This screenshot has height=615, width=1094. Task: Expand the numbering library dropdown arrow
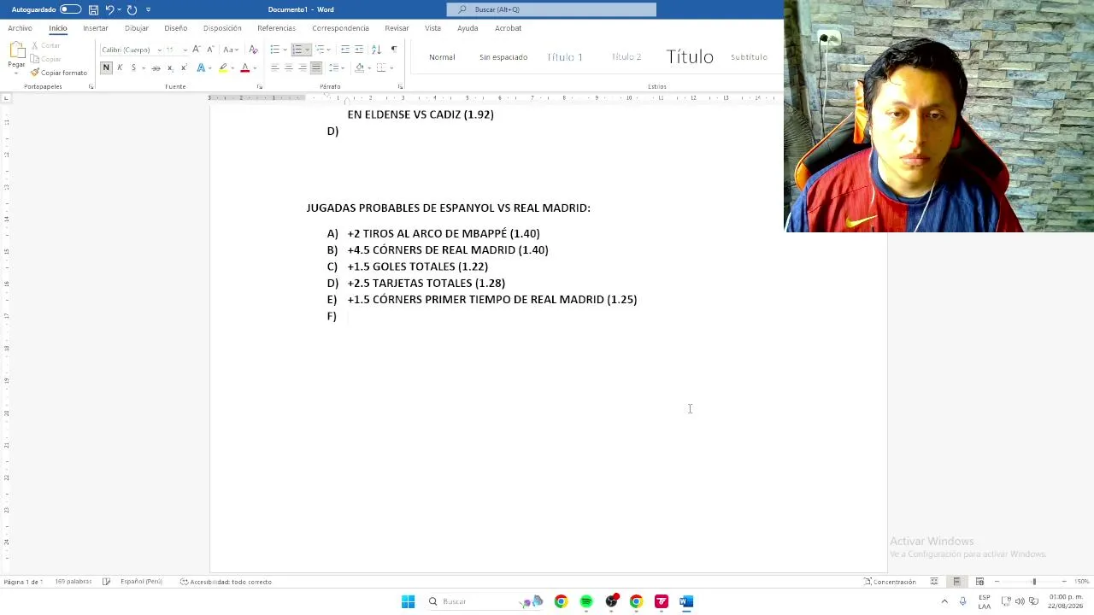pyautogui.click(x=307, y=50)
